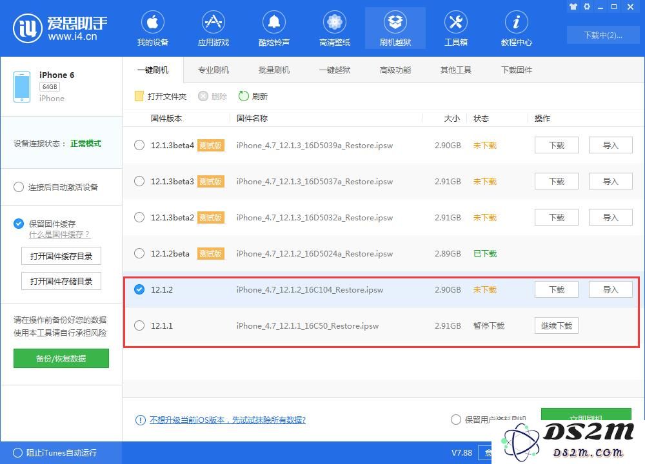Image resolution: width=645 pixels, height=464 pixels.
Task: Click the i4 爱思助手 logo
Action: click(60, 28)
